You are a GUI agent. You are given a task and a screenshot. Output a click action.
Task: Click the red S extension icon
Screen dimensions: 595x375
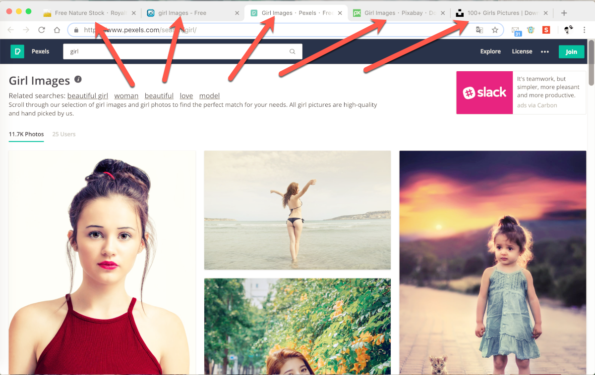point(546,30)
